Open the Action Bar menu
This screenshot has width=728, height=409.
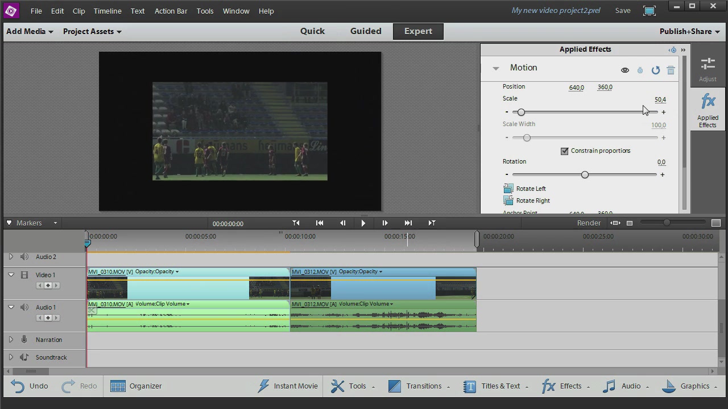(171, 11)
